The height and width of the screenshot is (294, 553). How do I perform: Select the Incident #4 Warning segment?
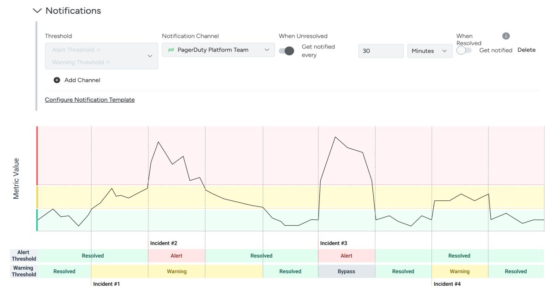click(x=459, y=271)
